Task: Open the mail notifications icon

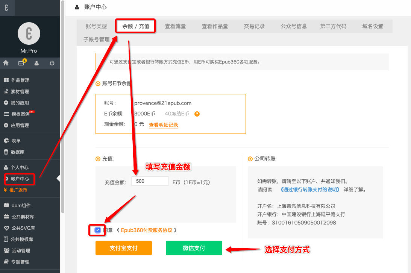Action: coord(21,63)
